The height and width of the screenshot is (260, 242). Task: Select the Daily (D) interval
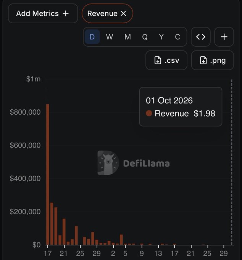[92, 37]
